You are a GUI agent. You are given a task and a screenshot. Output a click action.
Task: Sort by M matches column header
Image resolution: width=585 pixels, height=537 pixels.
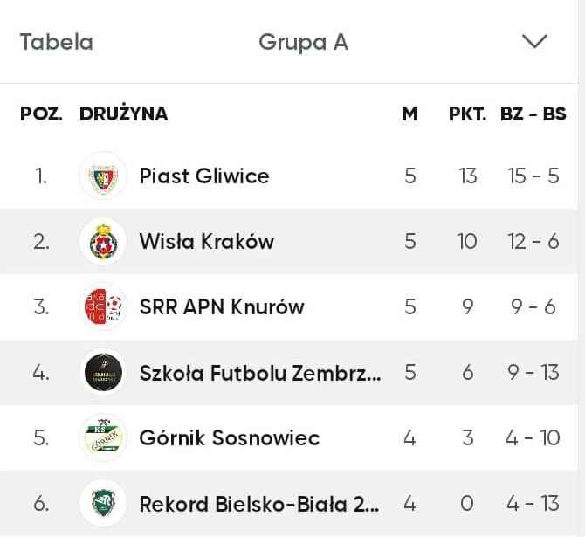coord(409,114)
